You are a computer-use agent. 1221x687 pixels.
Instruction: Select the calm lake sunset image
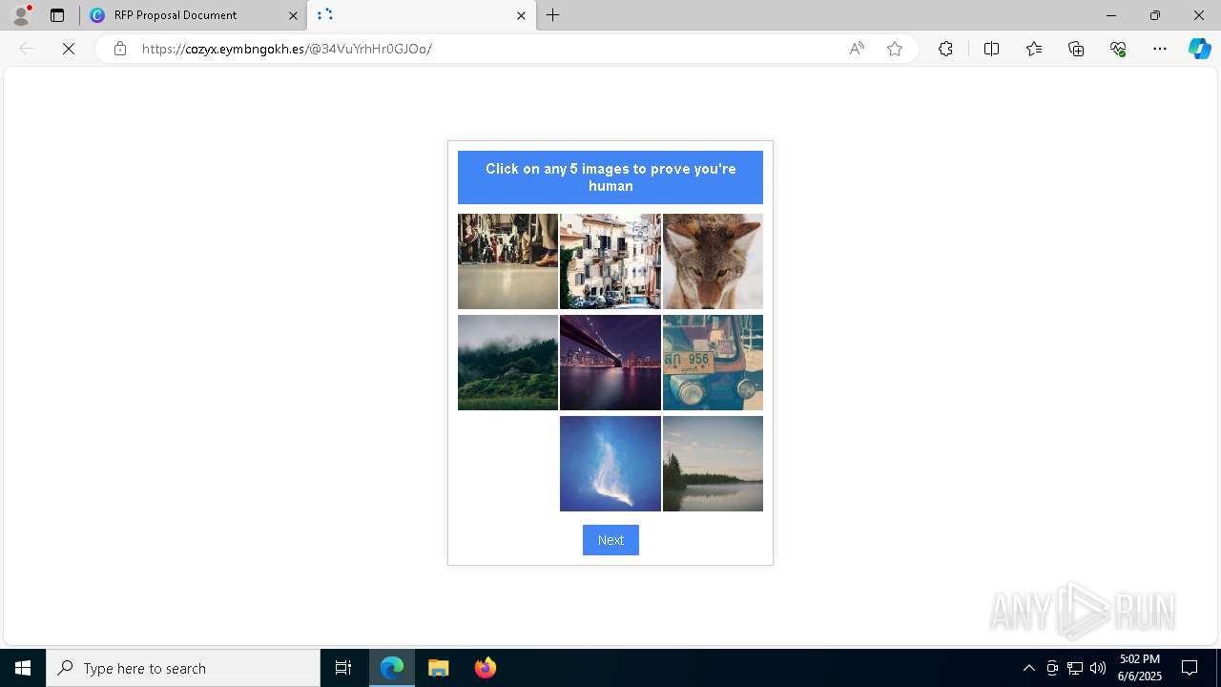tap(713, 464)
